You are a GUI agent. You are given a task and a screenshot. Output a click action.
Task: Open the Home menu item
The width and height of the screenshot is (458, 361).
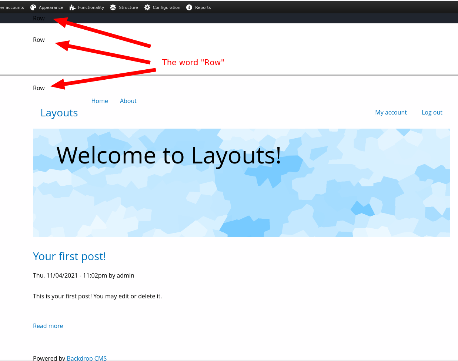100,101
